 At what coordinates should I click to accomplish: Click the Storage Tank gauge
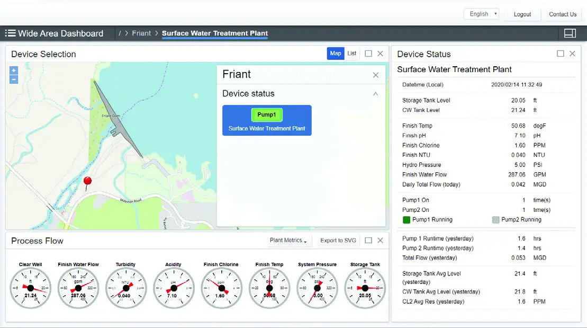[365, 288]
